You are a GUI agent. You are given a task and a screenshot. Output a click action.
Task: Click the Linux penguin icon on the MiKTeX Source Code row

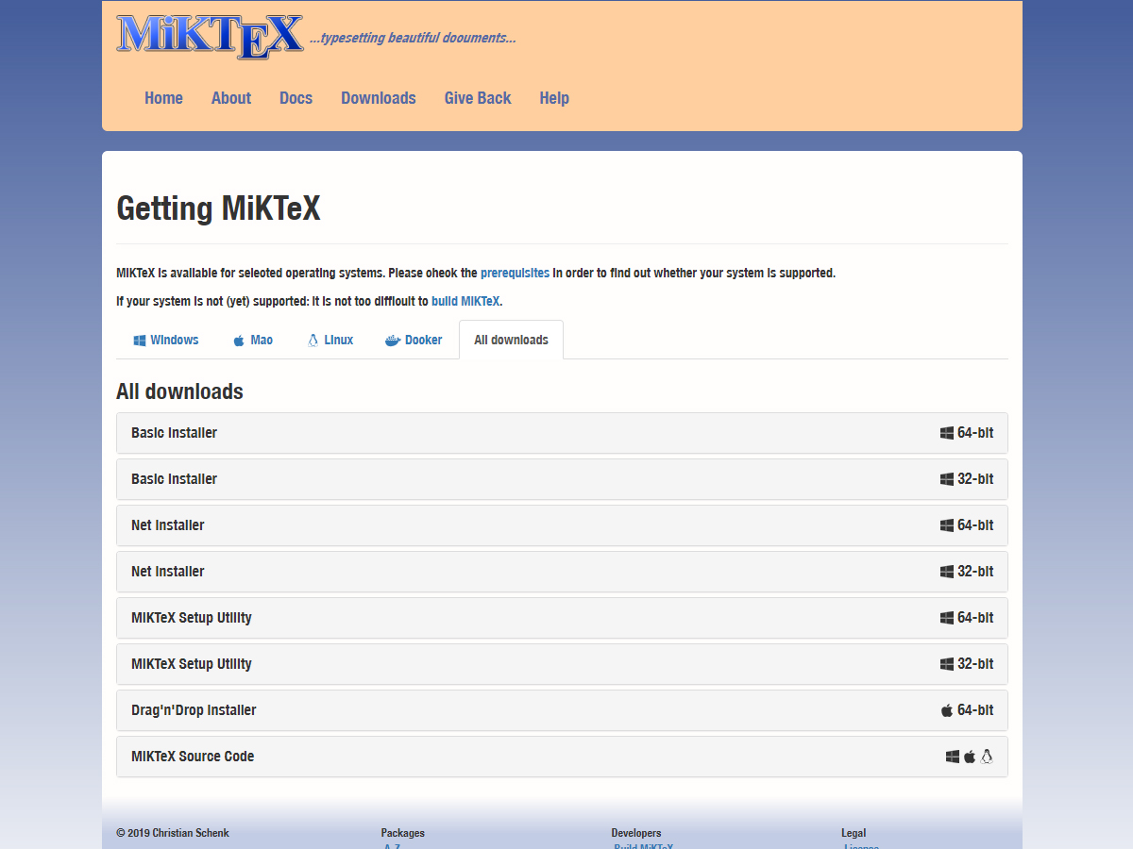[x=987, y=757]
